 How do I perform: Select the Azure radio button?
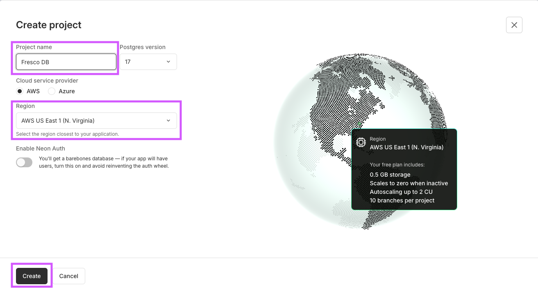pos(52,91)
